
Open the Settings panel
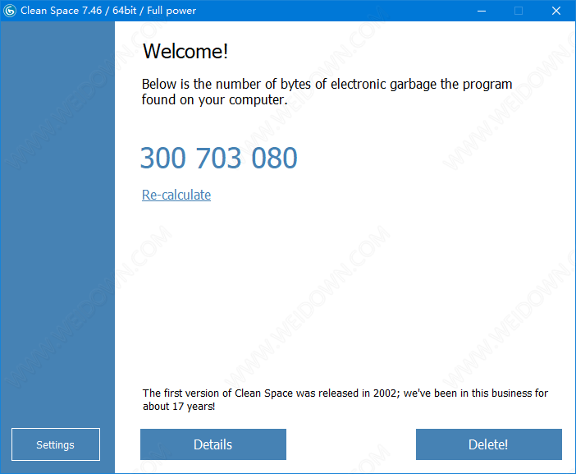(56, 444)
